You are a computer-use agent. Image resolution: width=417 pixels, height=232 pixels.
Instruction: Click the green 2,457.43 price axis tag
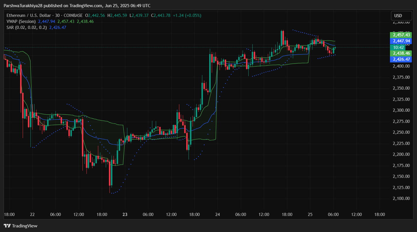coord(401,35)
